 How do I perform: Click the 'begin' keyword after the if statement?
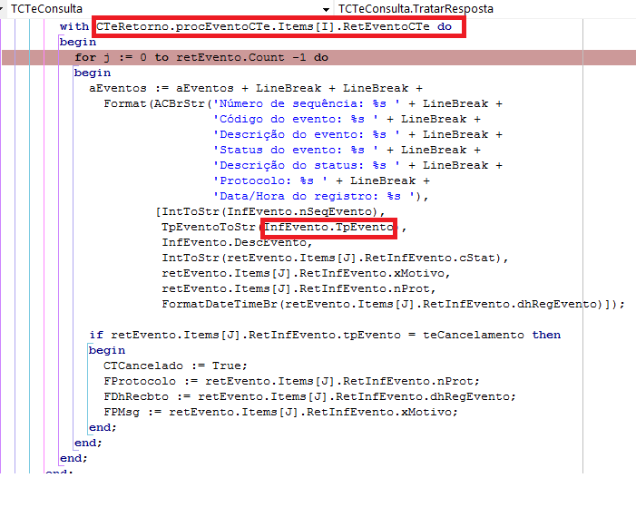(x=107, y=350)
